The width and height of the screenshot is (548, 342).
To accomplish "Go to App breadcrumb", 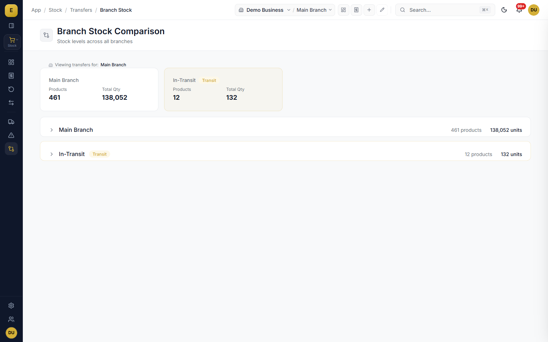I will [x=36, y=10].
